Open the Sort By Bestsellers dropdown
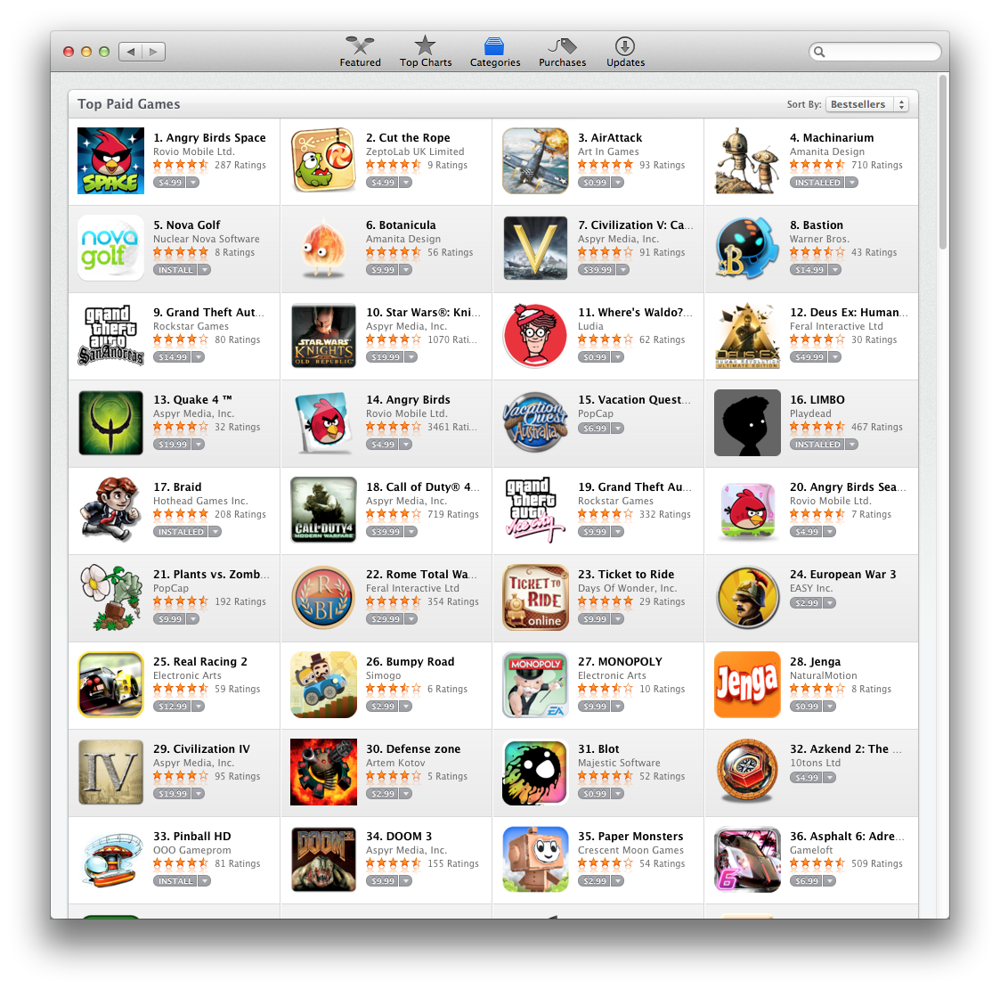The image size is (1000, 989). tap(867, 104)
